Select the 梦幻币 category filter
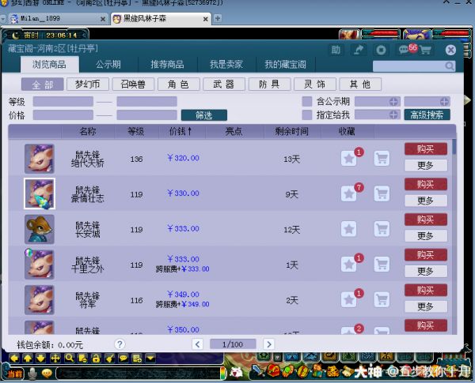Image resolution: width=475 pixels, height=383 pixels. click(x=88, y=84)
